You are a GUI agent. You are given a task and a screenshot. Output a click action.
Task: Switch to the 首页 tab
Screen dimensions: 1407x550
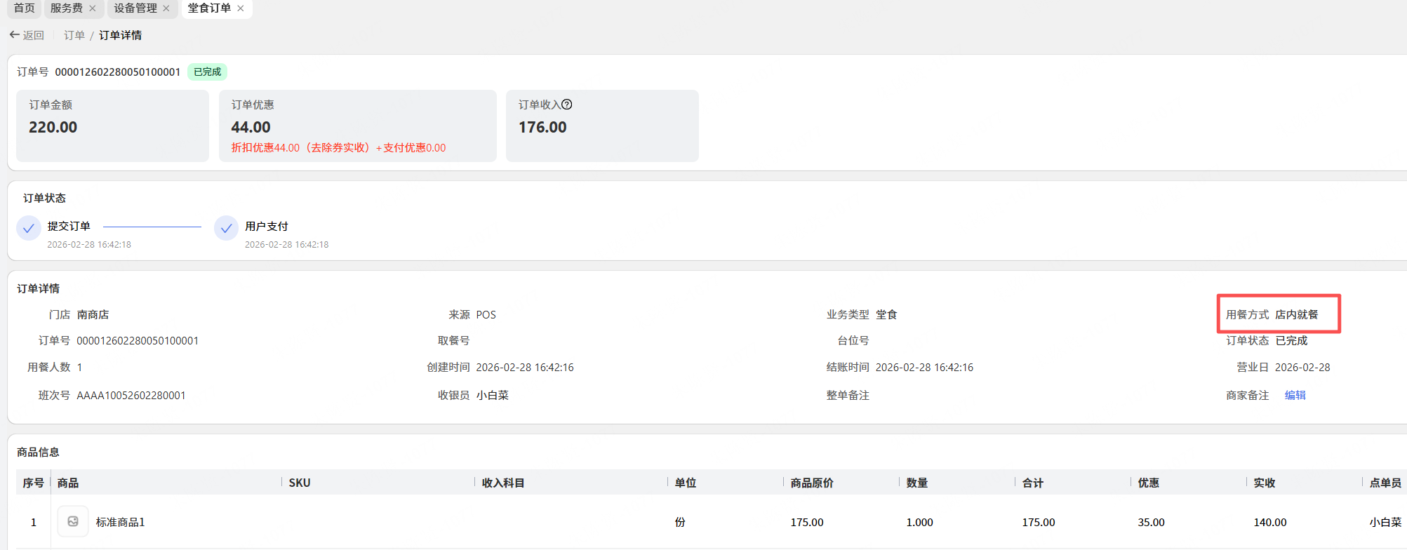pyautogui.click(x=24, y=8)
